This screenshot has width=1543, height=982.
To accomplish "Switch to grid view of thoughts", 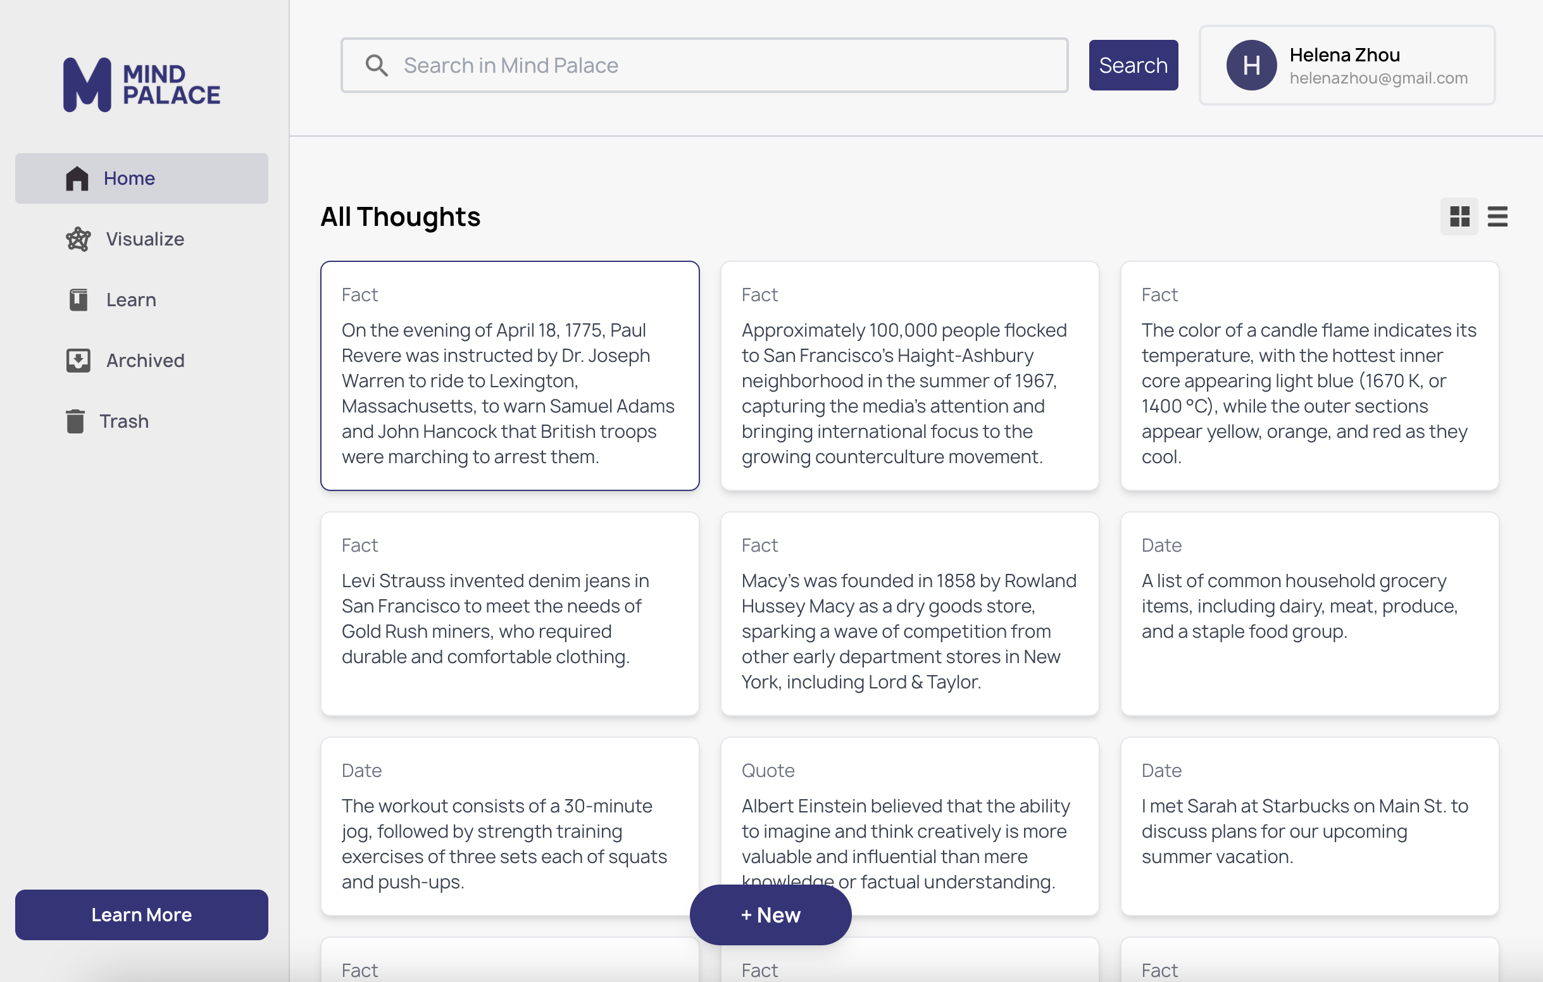I will (x=1459, y=216).
